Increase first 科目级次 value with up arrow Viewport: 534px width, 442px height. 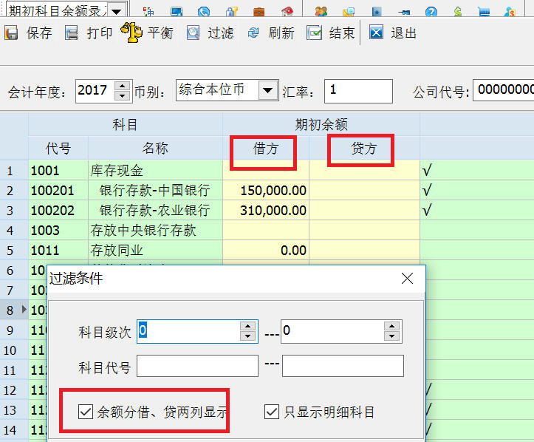click(x=248, y=326)
